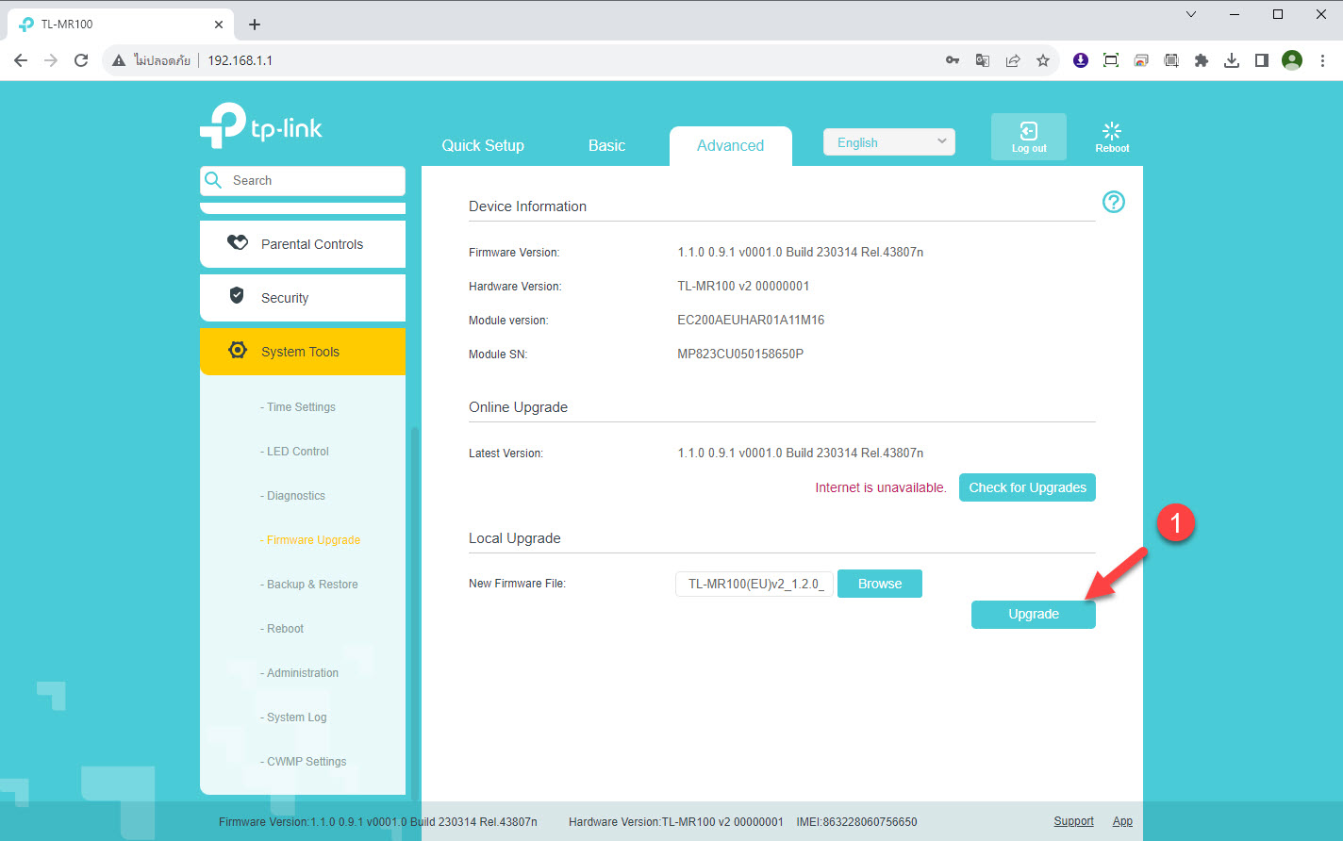Open CWMP Settings submenu
1343x841 pixels.
(x=303, y=762)
